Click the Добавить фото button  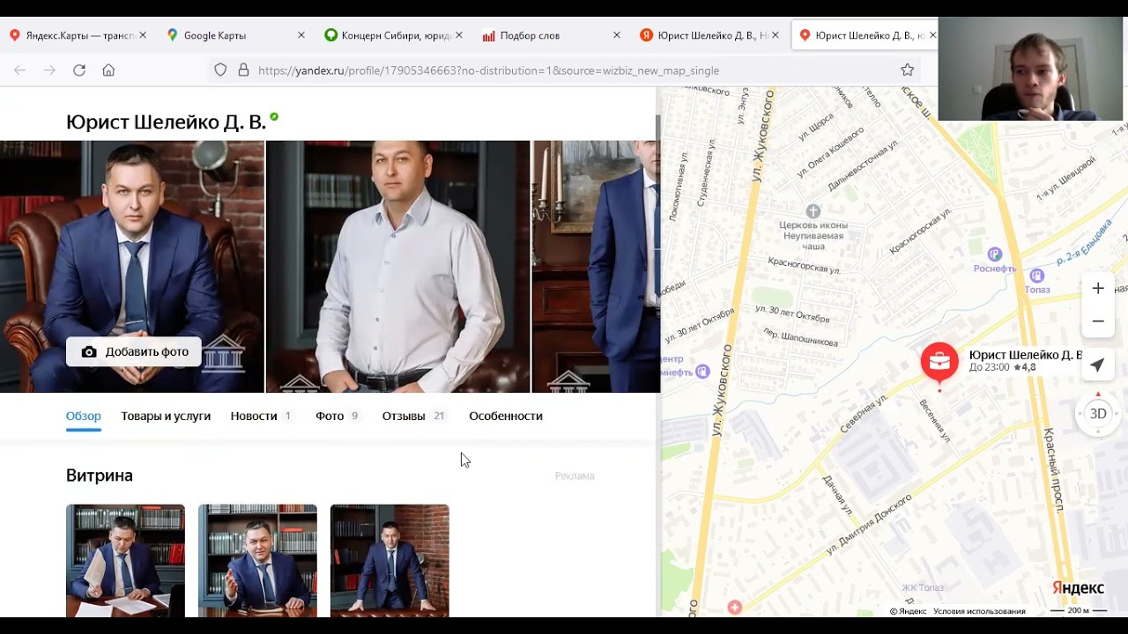pyautogui.click(x=134, y=351)
